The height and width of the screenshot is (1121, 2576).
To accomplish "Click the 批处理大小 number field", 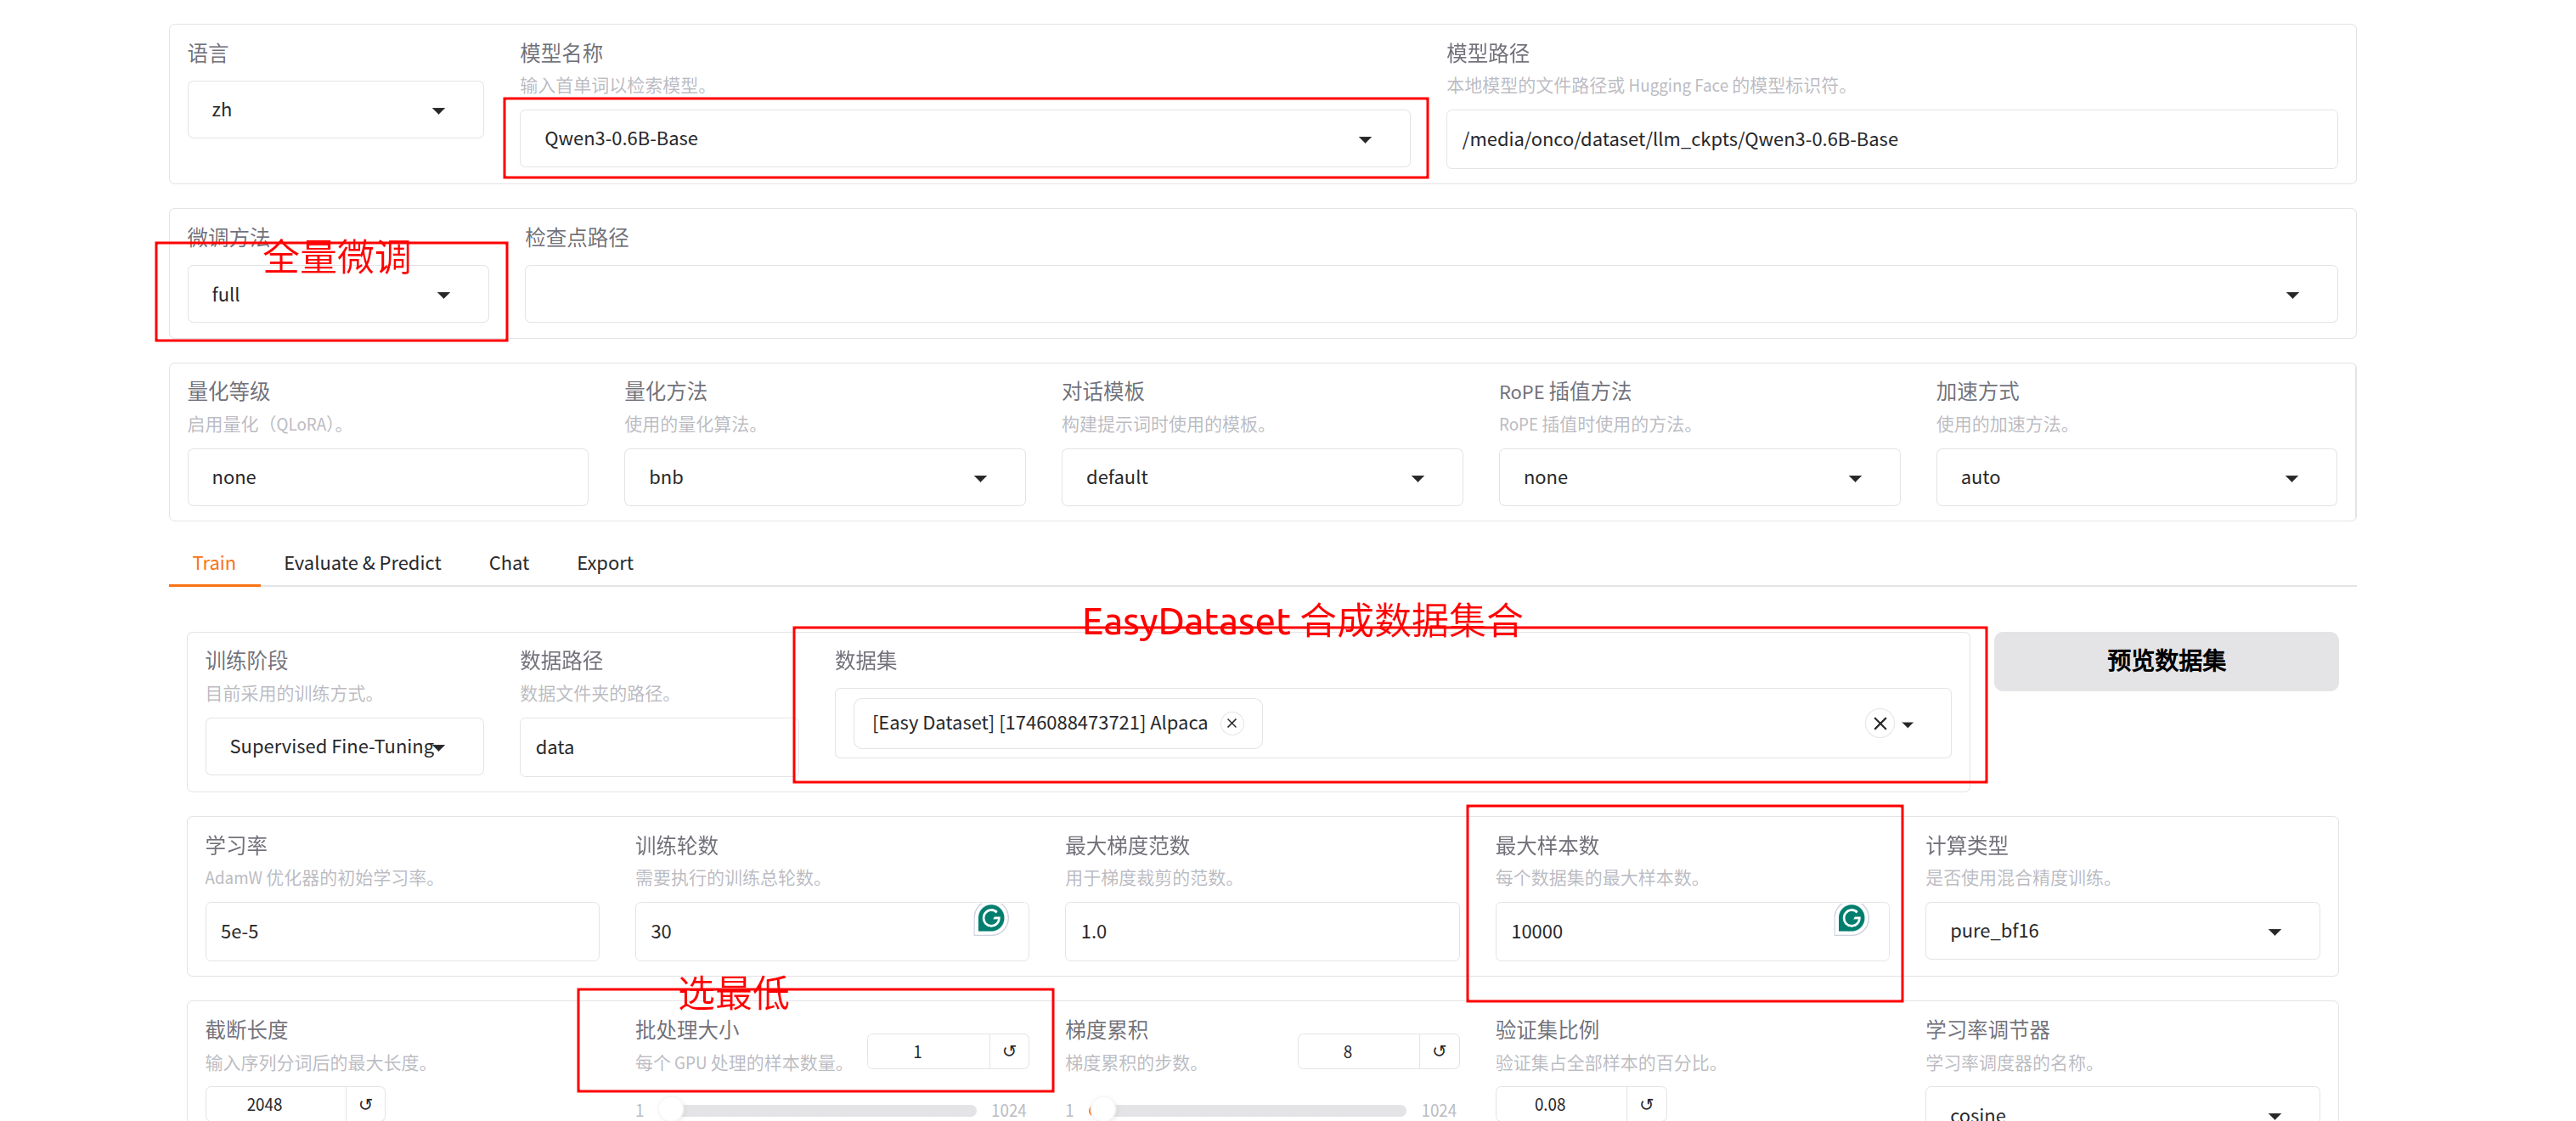I will click(928, 1051).
